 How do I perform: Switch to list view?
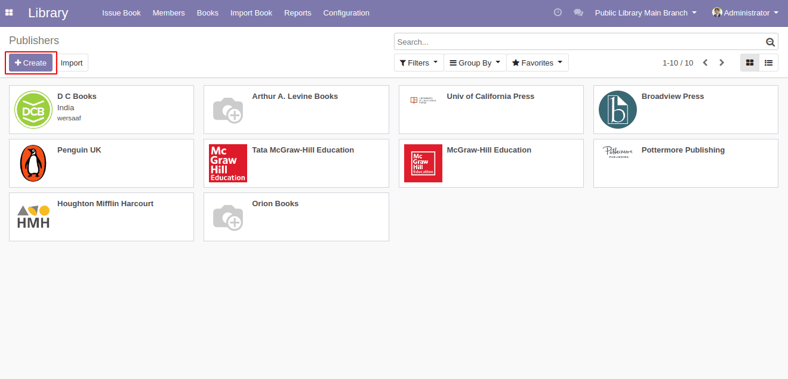(769, 63)
